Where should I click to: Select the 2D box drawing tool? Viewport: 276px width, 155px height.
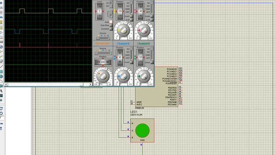point(1,72)
